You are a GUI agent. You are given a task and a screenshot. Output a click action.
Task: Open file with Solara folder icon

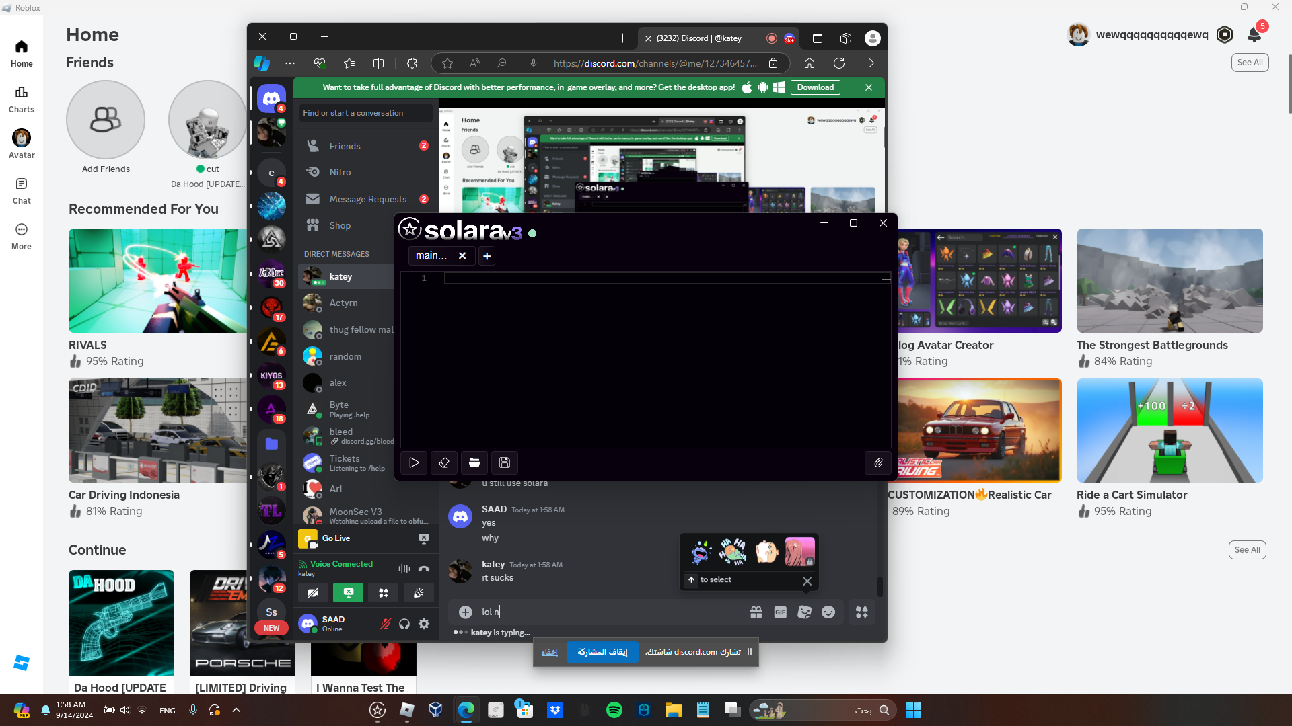[474, 462]
